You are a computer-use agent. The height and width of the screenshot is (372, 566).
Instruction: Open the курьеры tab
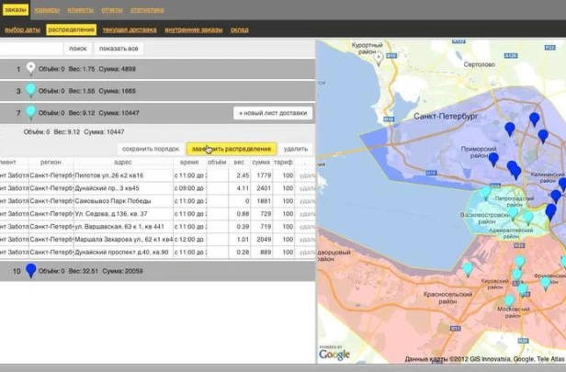coord(48,9)
